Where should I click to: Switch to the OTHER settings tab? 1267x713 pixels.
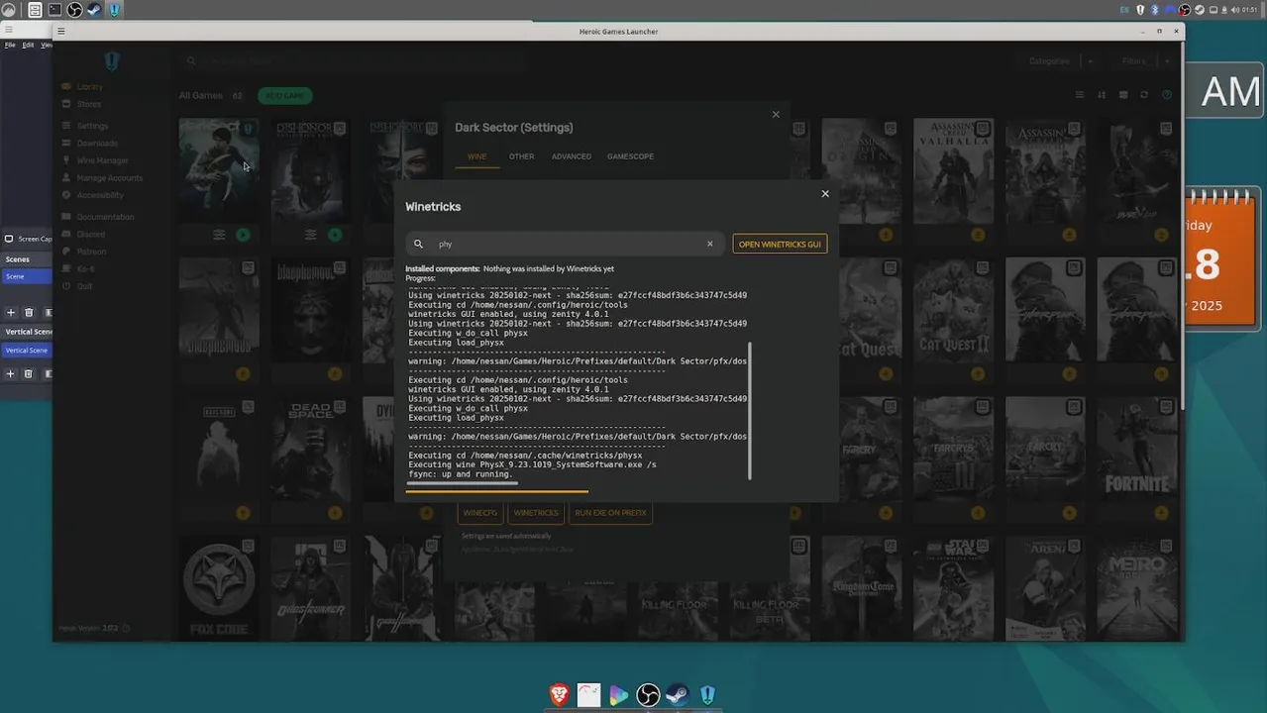tap(521, 156)
